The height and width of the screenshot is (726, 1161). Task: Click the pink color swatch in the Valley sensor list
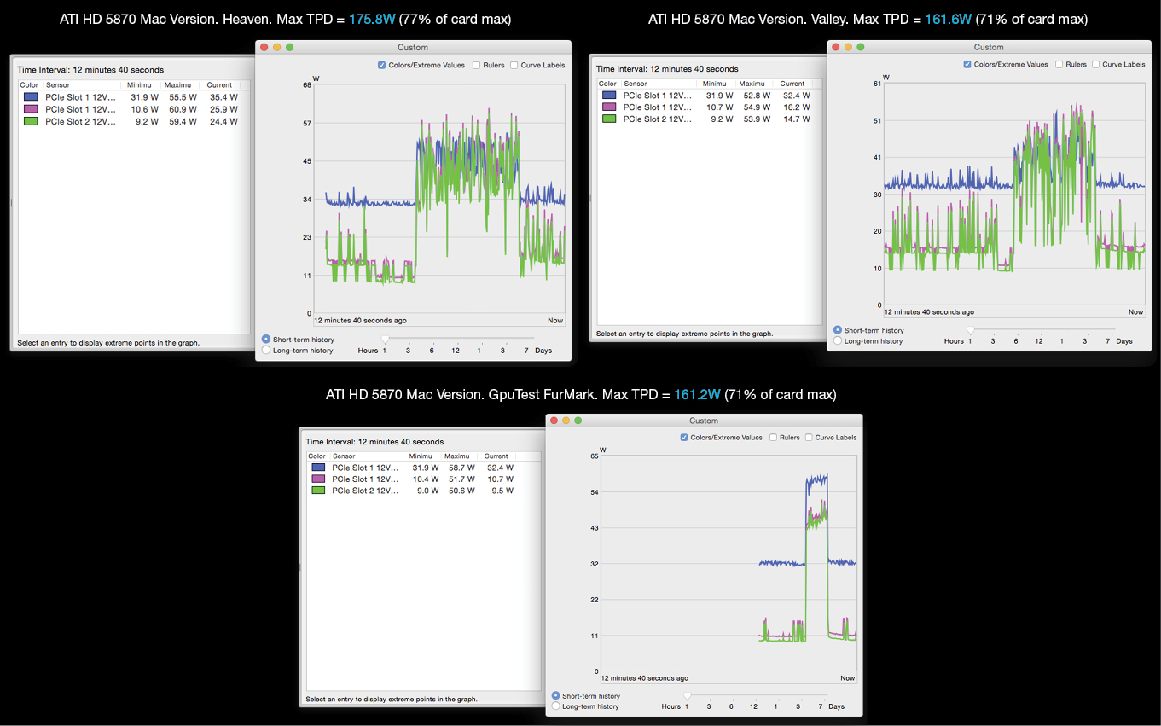pos(609,107)
